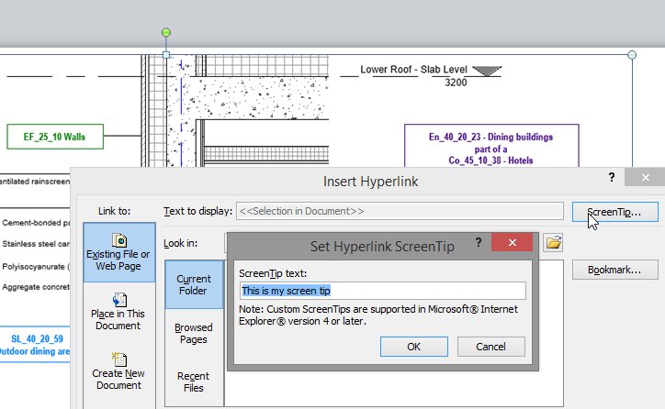Select Place in This Document option

118,312
